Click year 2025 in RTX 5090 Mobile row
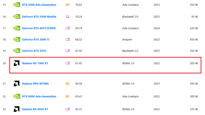This screenshot has height=115, width=205. 157,17
